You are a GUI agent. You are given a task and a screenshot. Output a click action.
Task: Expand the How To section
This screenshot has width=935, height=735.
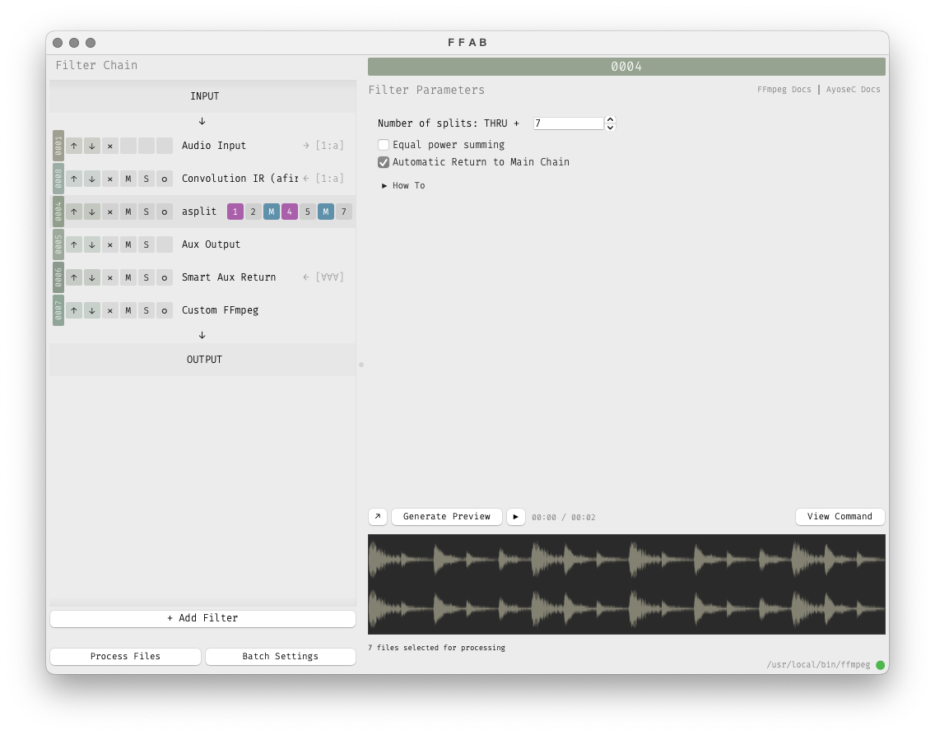(x=403, y=186)
